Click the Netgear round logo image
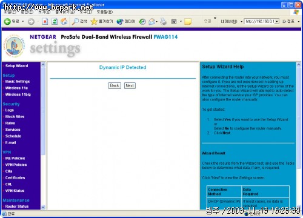 15,45
